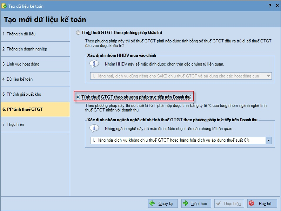Open the disabled 'Hàng hoá, dịch vụ dùng riêng cho SXKD' dropdown
Image resolution: width=281 pixels, height=211 pixels.
[x=181, y=76]
